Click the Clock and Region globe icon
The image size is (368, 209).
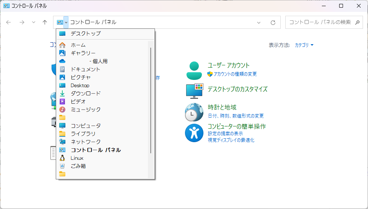[194, 112]
